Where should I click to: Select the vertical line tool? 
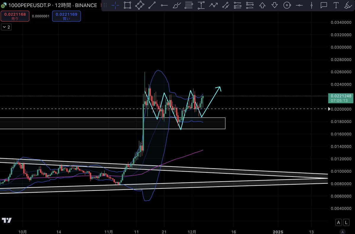[x=312, y=5]
